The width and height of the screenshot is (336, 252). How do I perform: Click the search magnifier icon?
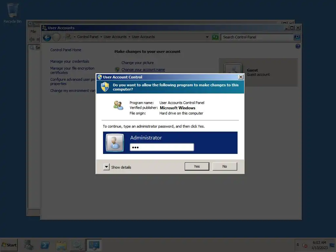(297, 37)
